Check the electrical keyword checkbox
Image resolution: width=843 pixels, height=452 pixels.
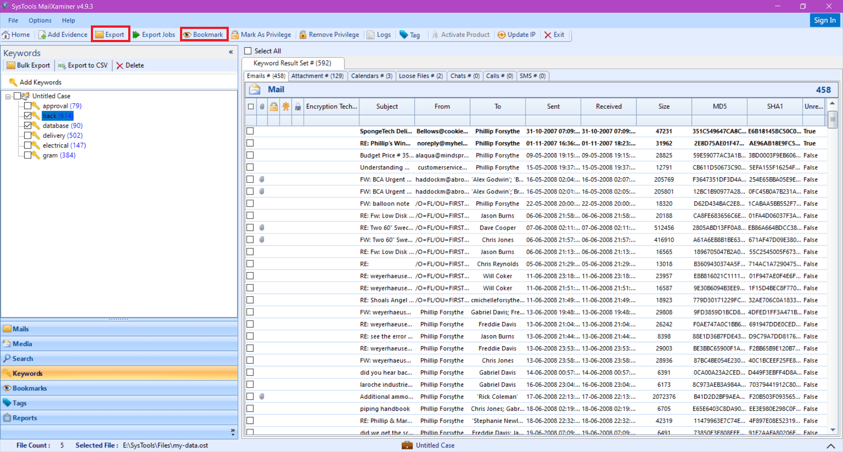(28, 145)
